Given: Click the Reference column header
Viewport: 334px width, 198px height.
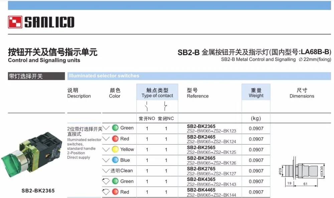Looking at the screenshot, I should pyautogui.click(x=198, y=93).
